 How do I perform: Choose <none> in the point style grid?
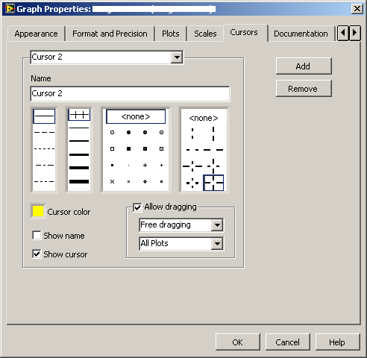point(136,116)
